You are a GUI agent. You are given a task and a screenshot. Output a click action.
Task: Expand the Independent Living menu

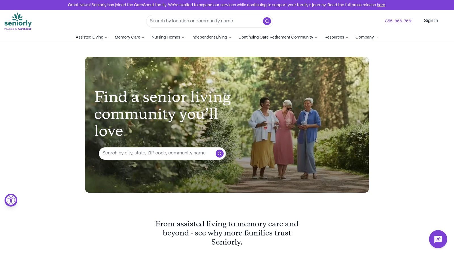click(x=211, y=37)
